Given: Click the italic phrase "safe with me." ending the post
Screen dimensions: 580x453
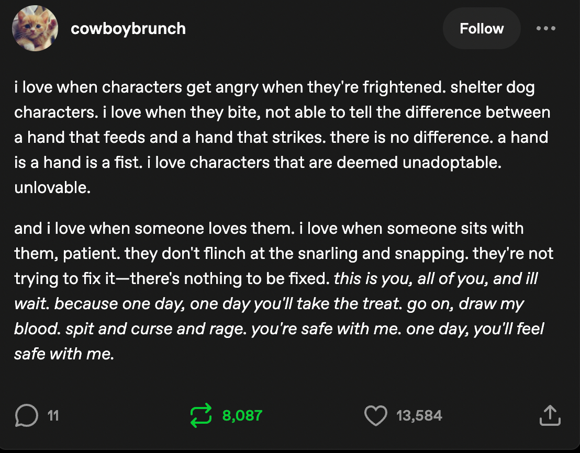Looking at the screenshot, I should (64, 354).
